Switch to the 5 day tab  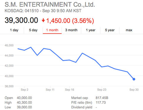coord(33,30)
